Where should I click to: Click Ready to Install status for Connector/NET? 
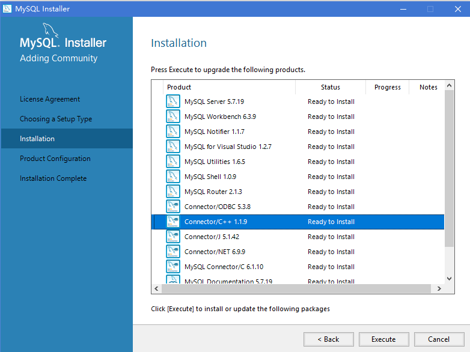point(331,252)
